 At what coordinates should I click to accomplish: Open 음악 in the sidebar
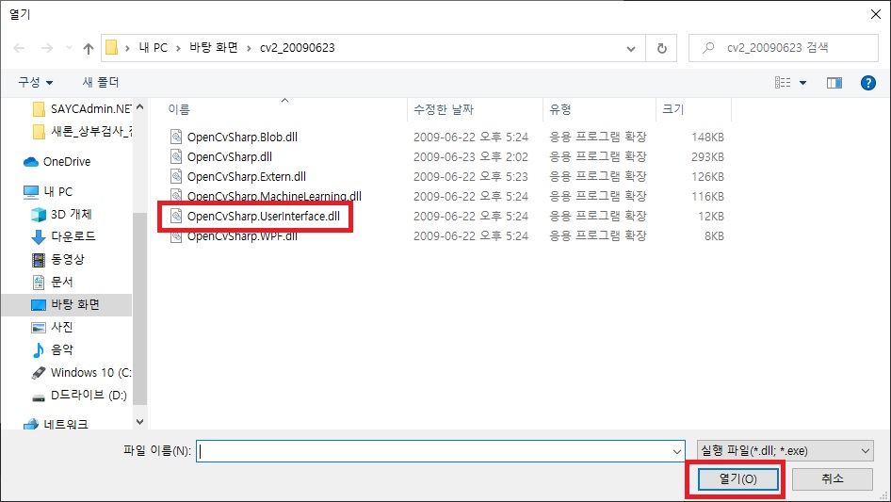[x=53, y=349]
